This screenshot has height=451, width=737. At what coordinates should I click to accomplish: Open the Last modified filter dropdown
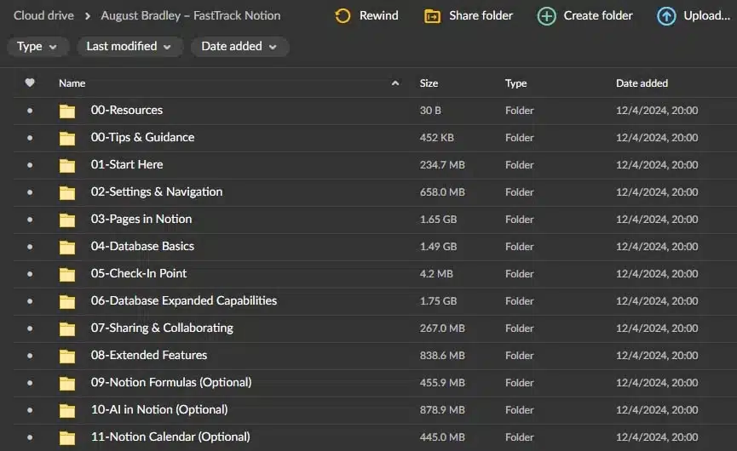click(130, 47)
